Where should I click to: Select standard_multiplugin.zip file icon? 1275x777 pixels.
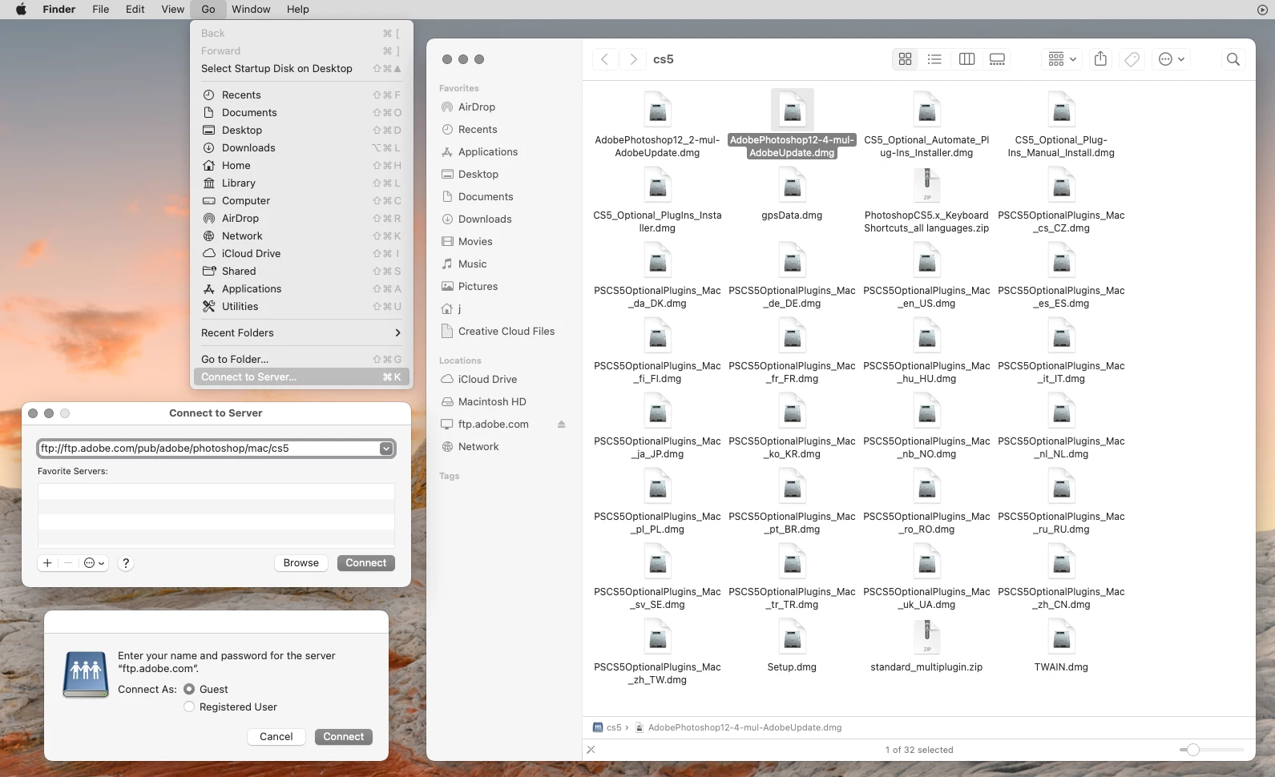coord(926,638)
